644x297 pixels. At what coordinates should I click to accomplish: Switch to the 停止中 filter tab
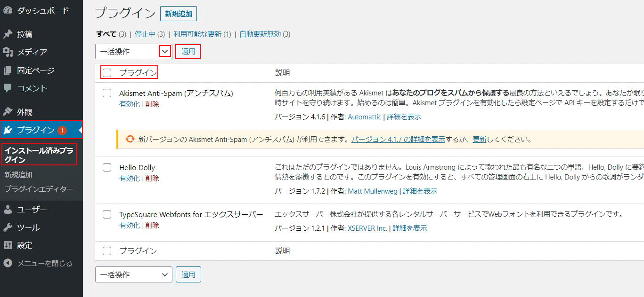point(145,34)
